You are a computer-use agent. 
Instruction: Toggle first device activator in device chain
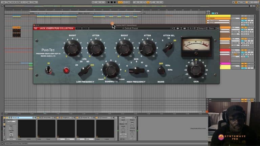[7, 118]
